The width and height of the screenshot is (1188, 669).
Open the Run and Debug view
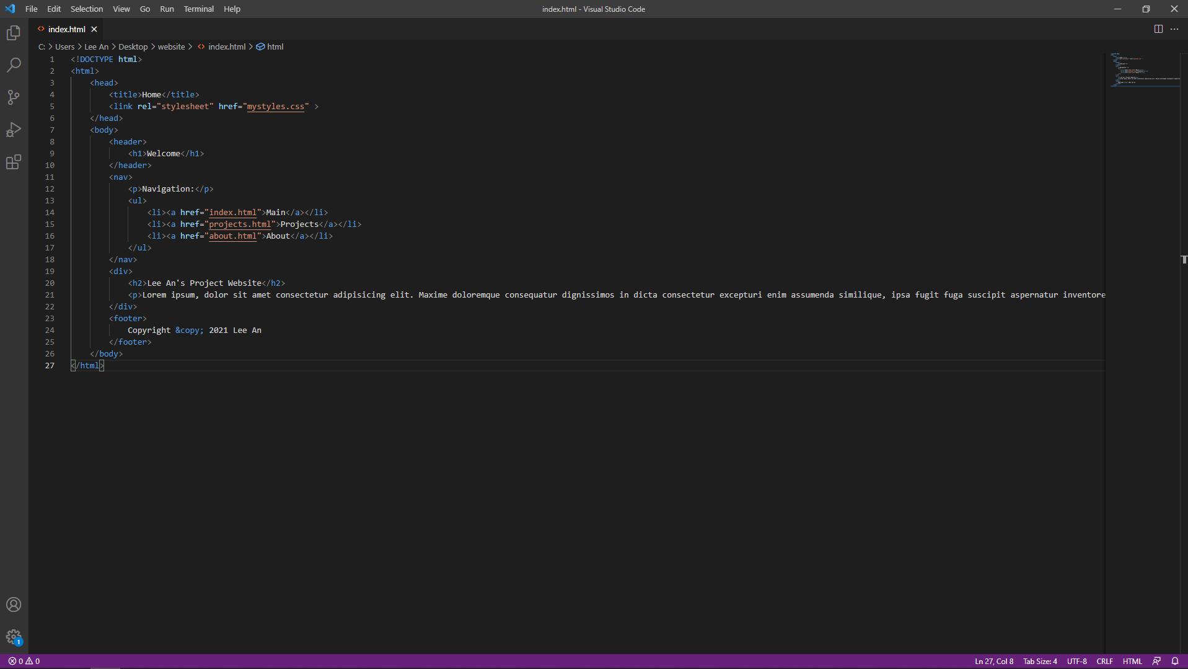(14, 130)
